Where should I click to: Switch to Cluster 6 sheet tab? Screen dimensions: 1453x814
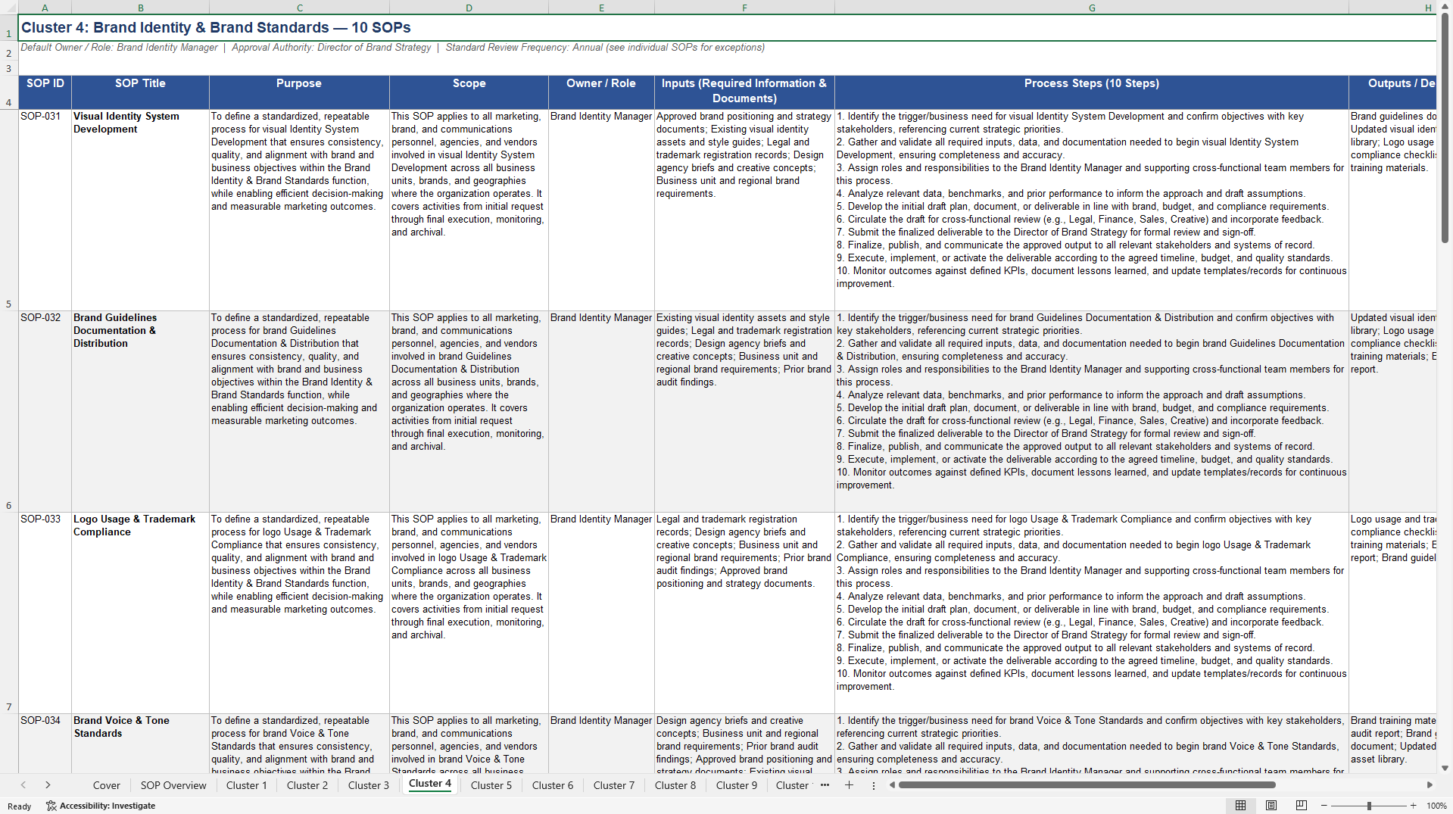click(x=553, y=785)
